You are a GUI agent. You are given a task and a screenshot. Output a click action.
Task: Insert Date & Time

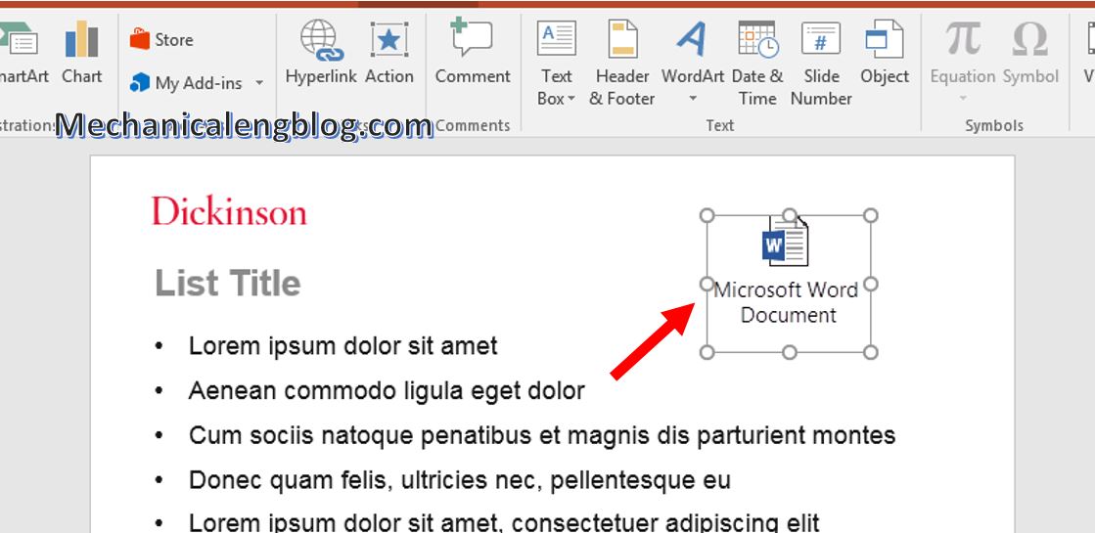point(757,63)
